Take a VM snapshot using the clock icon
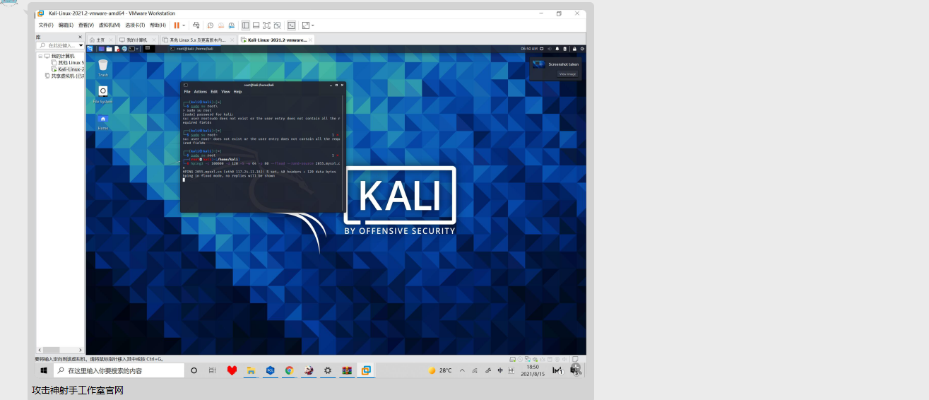Image resolution: width=929 pixels, height=400 pixels. (210, 25)
